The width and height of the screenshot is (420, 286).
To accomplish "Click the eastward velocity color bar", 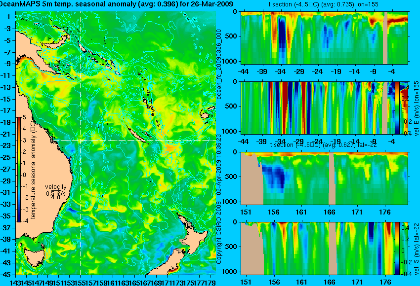I will (x=397, y=107).
